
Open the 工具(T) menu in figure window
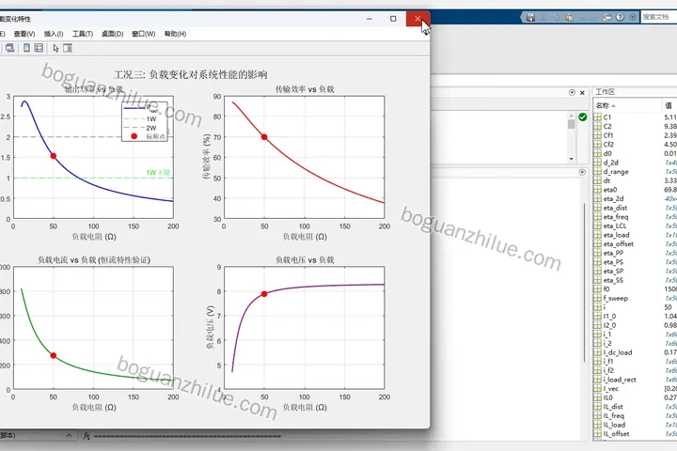point(83,34)
